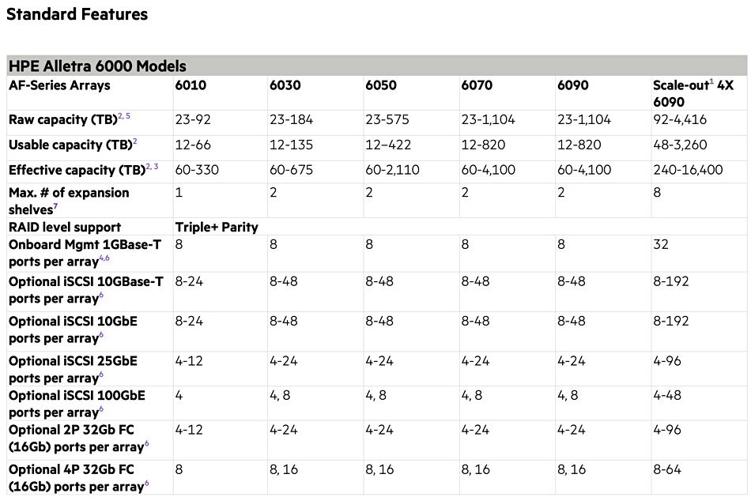This screenshot has height=497, width=751.
Task: Click footnote 6 on 4P 32Gb FC row
Action: pos(146,484)
